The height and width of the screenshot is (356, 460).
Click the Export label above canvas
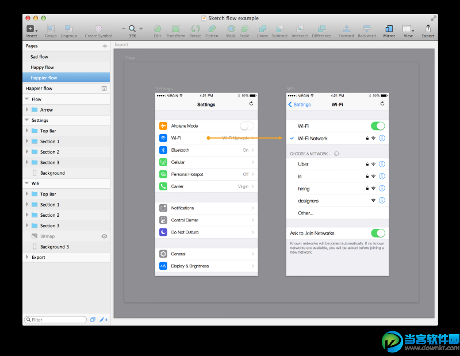tap(121, 45)
